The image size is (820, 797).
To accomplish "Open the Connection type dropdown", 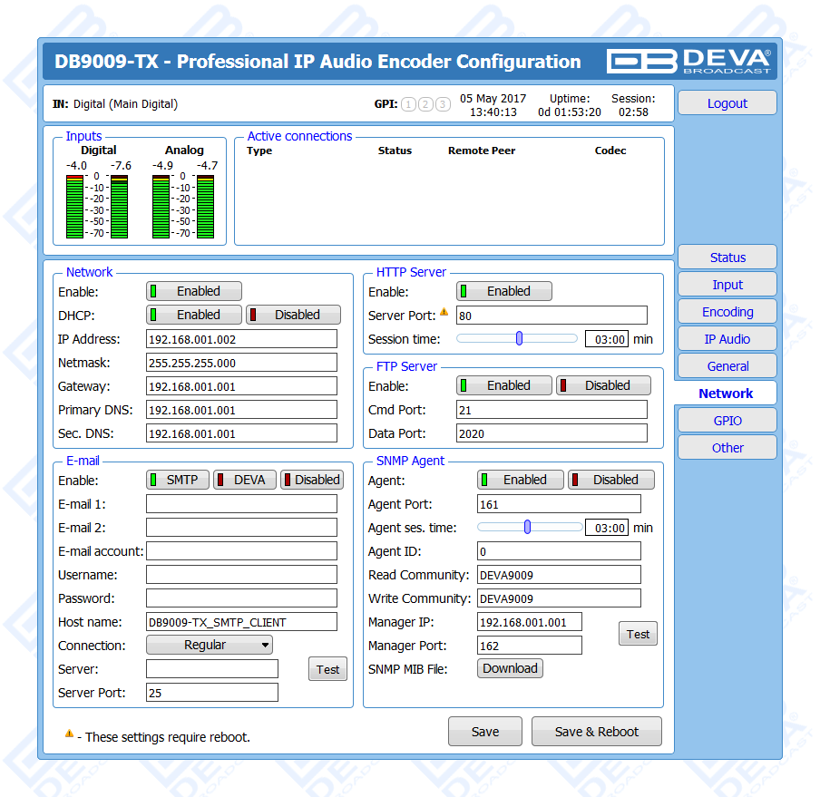I will (x=210, y=645).
